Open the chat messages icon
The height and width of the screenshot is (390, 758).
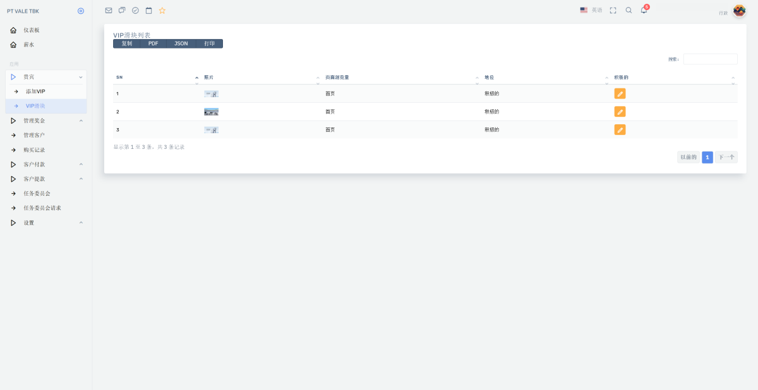click(122, 10)
